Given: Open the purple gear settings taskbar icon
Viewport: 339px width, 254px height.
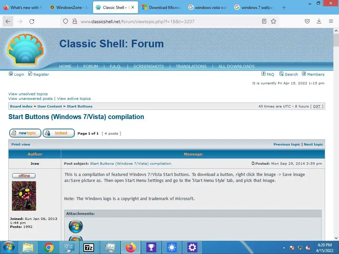Looking at the screenshot, I should (192, 247).
